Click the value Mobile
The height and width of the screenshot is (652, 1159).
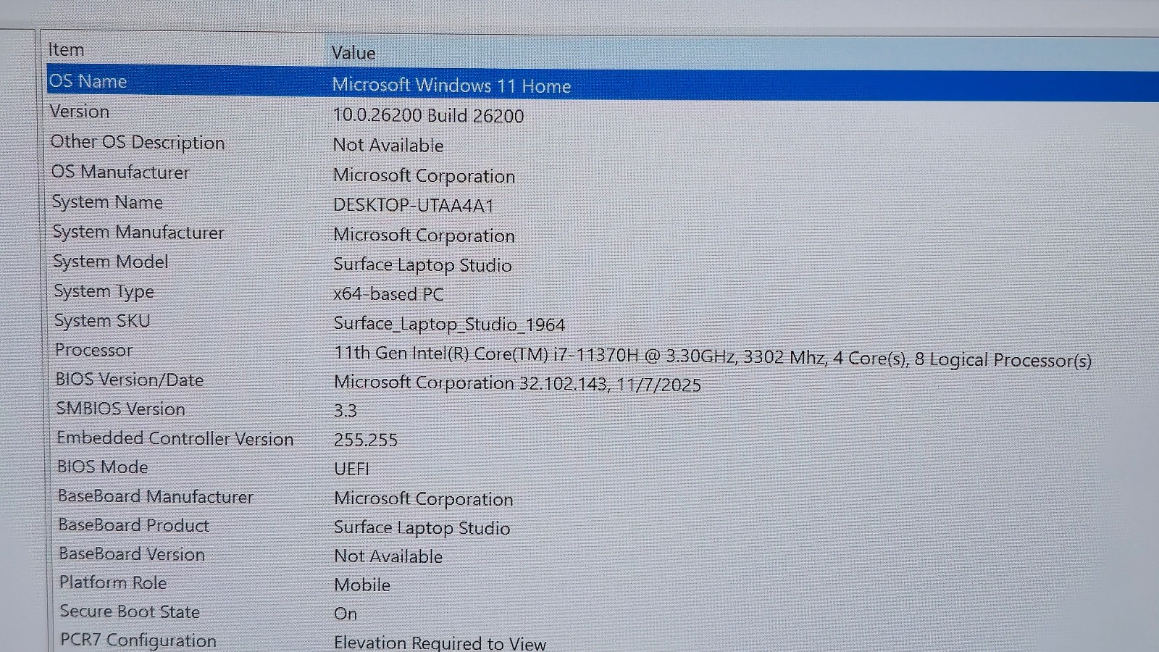click(362, 585)
